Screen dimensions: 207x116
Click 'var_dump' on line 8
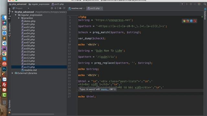(85, 39)
